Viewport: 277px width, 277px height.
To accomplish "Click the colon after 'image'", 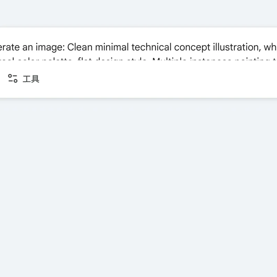I will point(65,47).
